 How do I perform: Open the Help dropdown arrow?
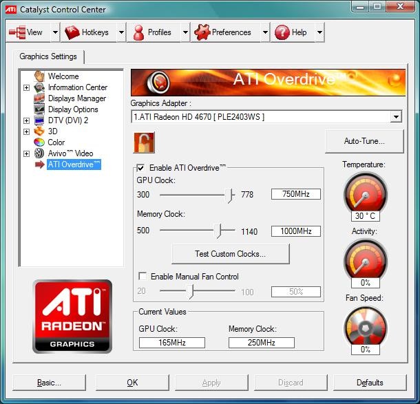click(x=319, y=32)
